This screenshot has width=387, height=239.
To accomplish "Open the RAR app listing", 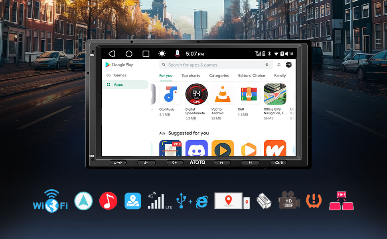I will (249, 94).
